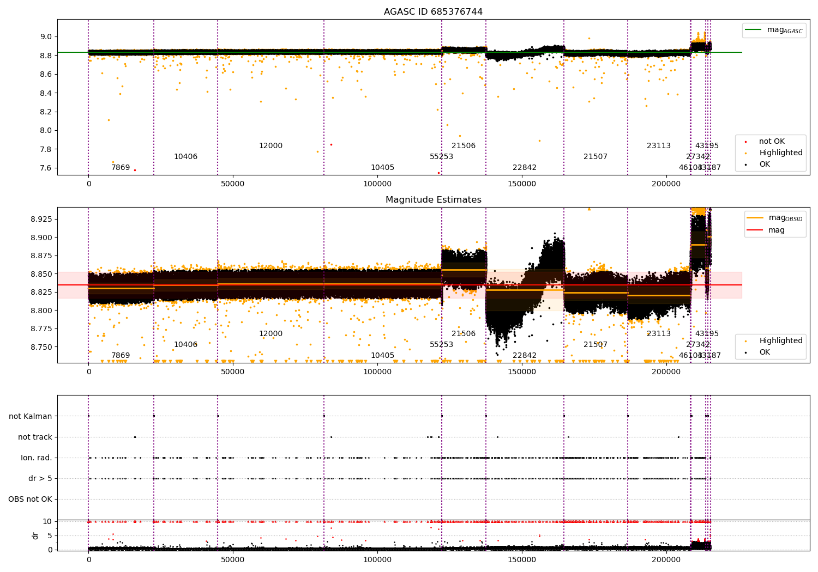Screen dimensions: 818x572
Task: Select the 'not OK' legend entry in top plot
Action: click(x=771, y=142)
